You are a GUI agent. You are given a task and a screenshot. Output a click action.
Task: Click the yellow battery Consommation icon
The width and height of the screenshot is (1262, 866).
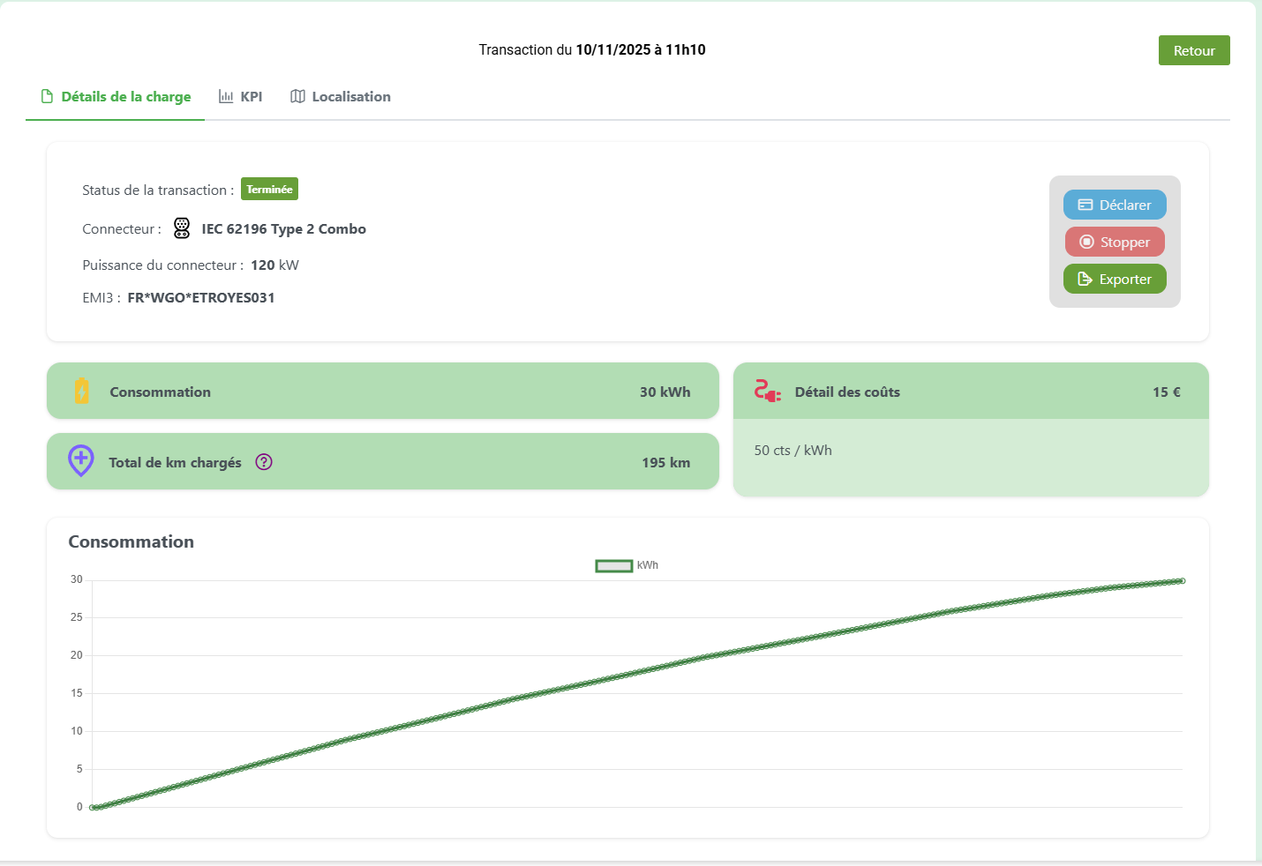(x=82, y=391)
